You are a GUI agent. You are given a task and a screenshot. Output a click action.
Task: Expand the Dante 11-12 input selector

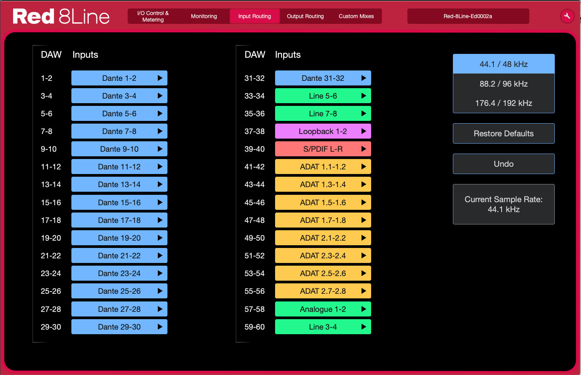tap(119, 167)
